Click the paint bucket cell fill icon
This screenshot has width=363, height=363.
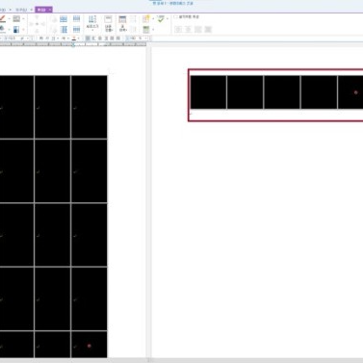pos(2,30)
